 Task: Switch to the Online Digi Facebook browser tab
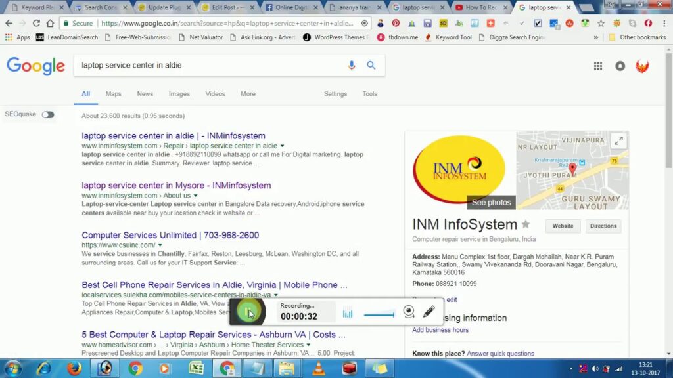292,7
